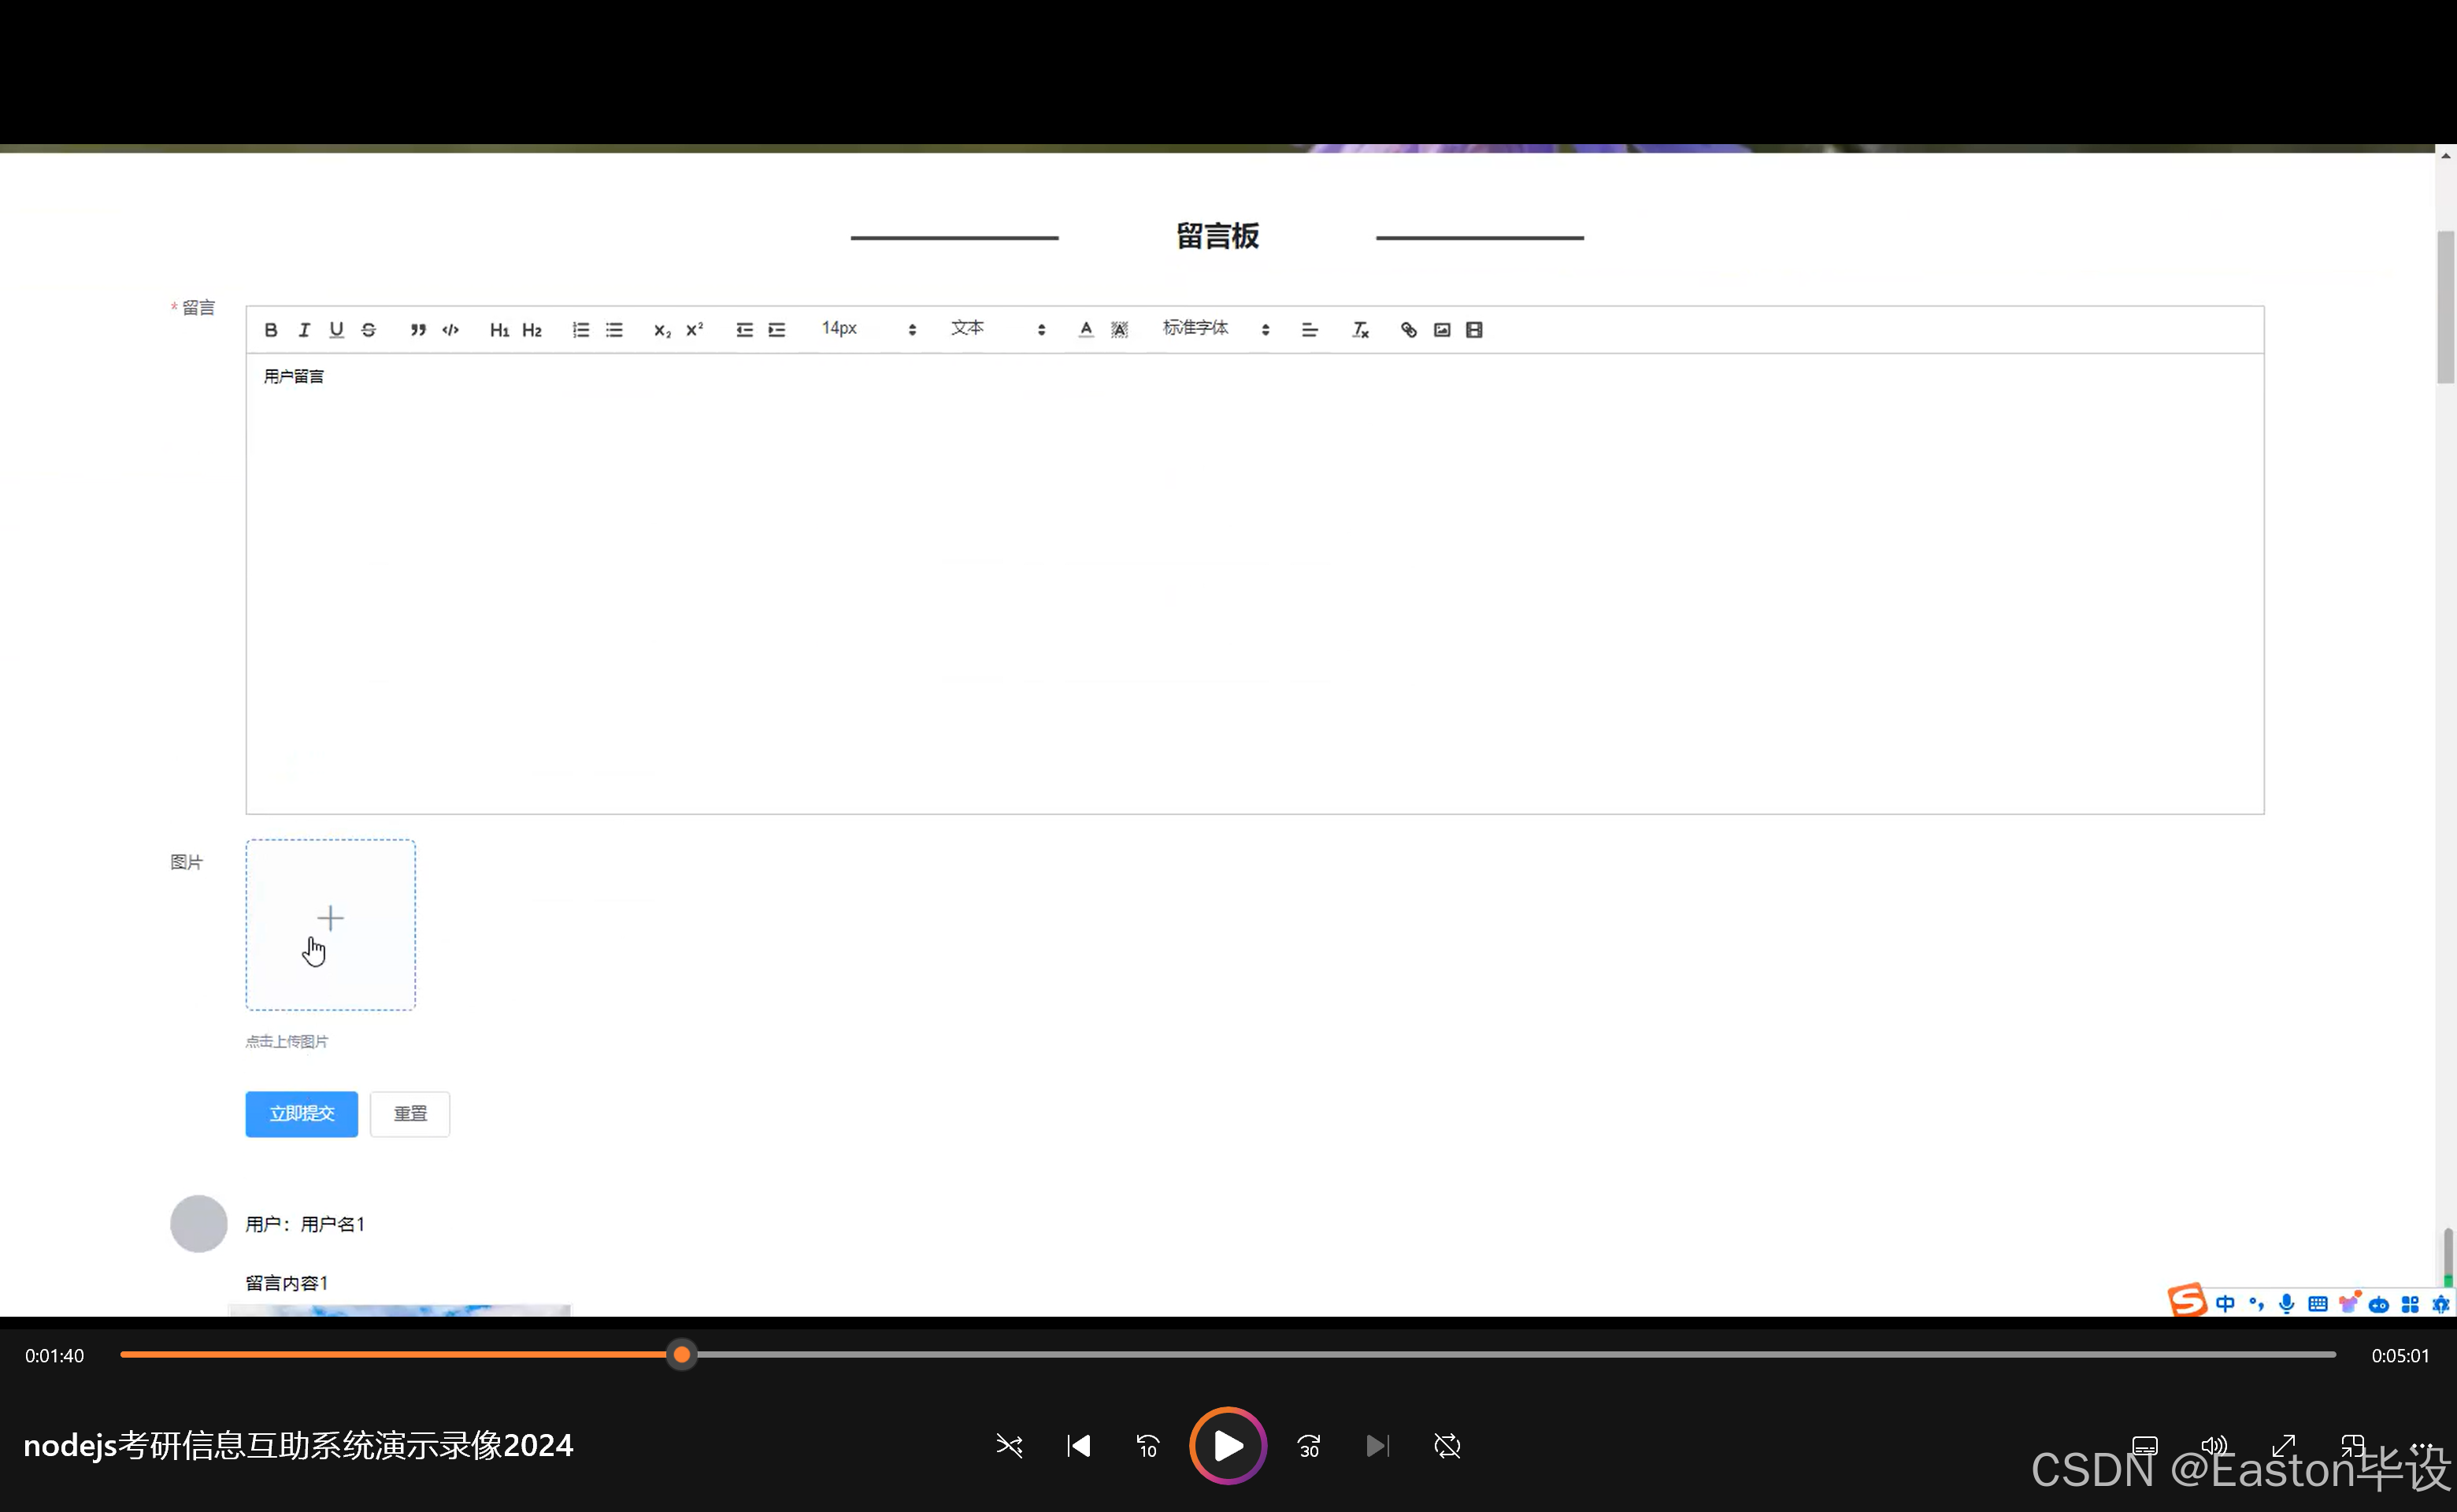Screen dimensions: 2457x1512
Task: Apply superscript formatting
Action: coord(694,330)
